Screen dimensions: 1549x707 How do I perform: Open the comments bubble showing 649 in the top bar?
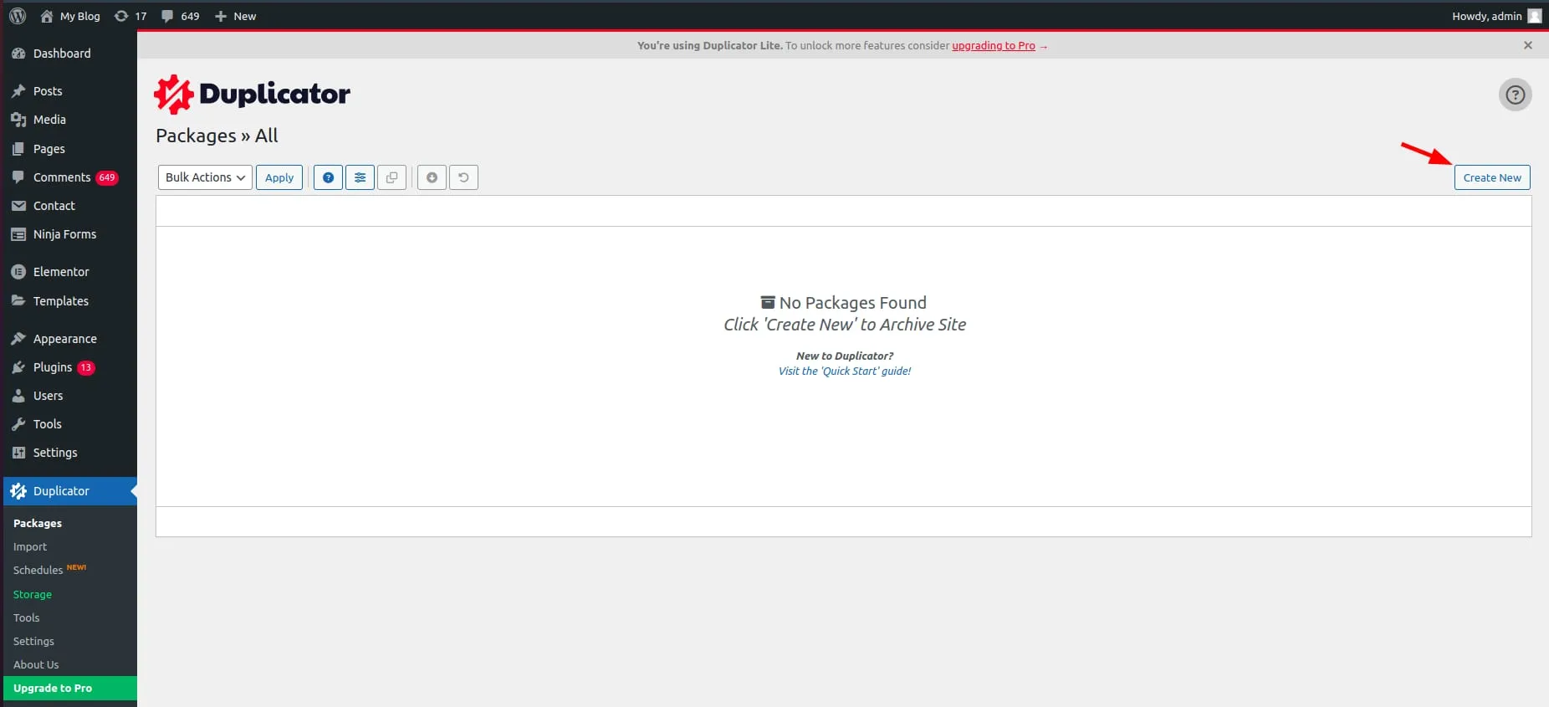point(181,16)
